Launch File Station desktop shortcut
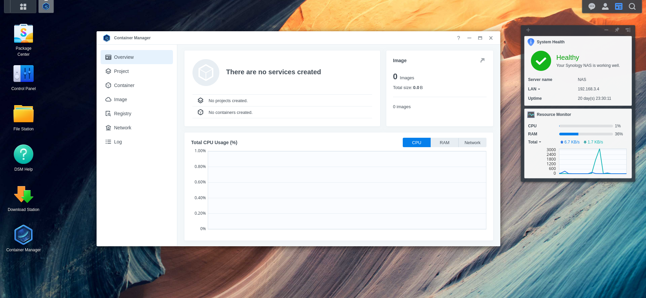The height and width of the screenshot is (298, 646). (24, 114)
